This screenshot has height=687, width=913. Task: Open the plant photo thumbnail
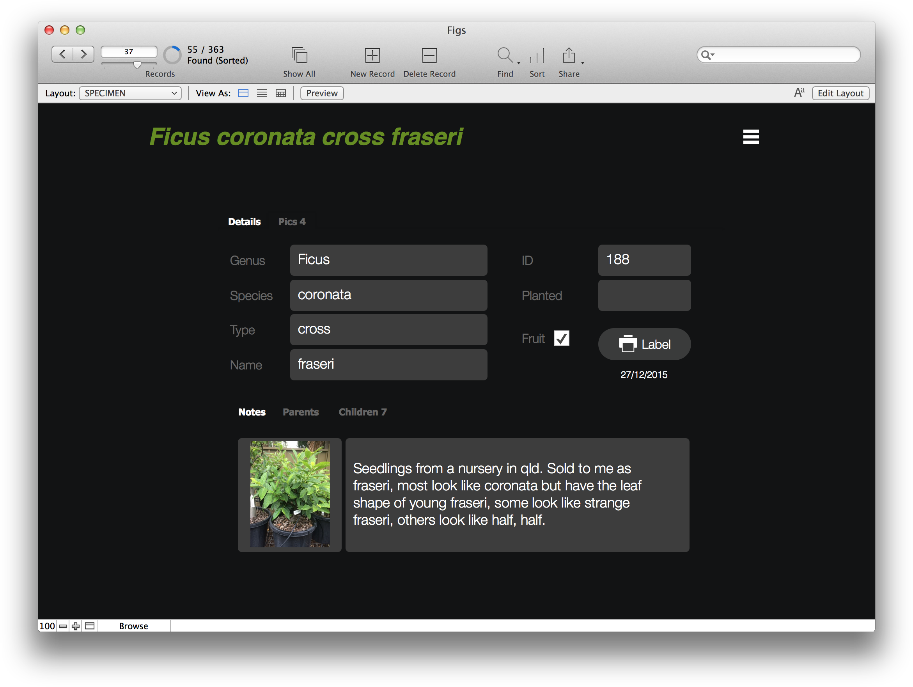(x=289, y=495)
